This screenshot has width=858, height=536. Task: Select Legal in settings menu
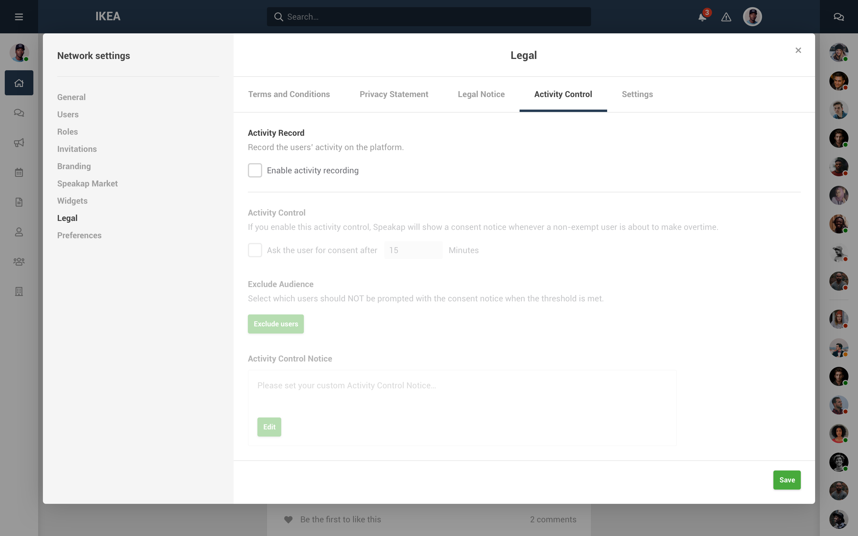pos(67,218)
